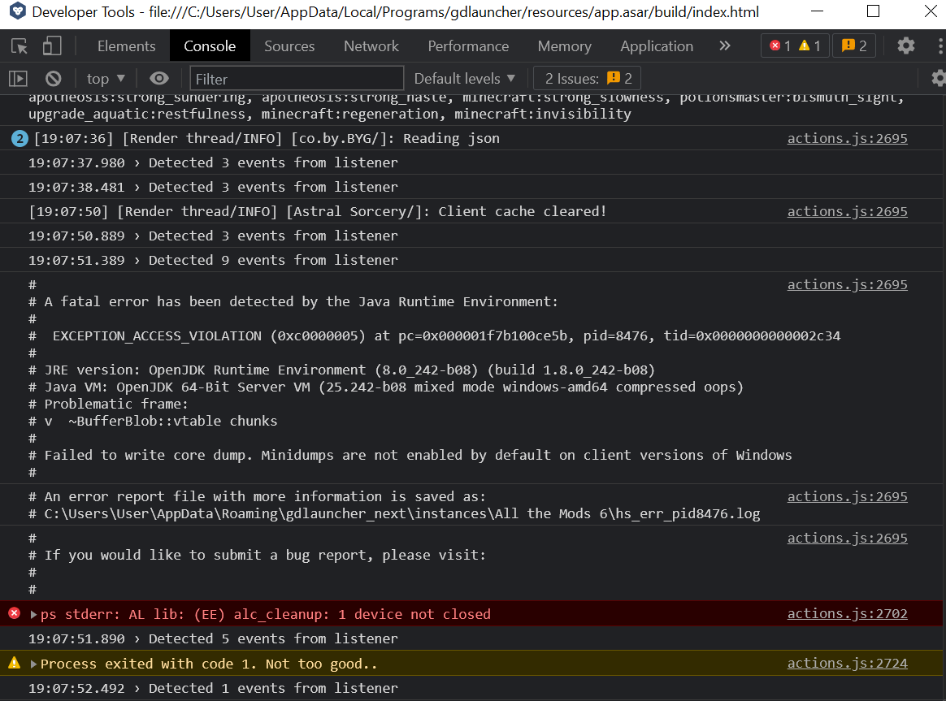Image resolution: width=946 pixels, height=701 pixels.
Task: Click the EXCEPTION_ACCESS_VIOLATION line
Action: [434, 335]
